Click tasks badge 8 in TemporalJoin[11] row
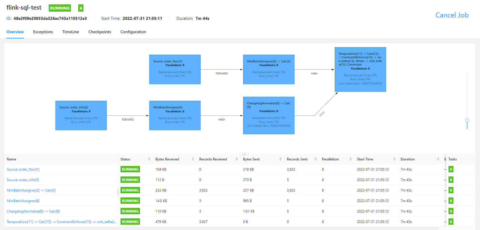Viewport: 480px width, 230px height. click(x=451, y=222)
